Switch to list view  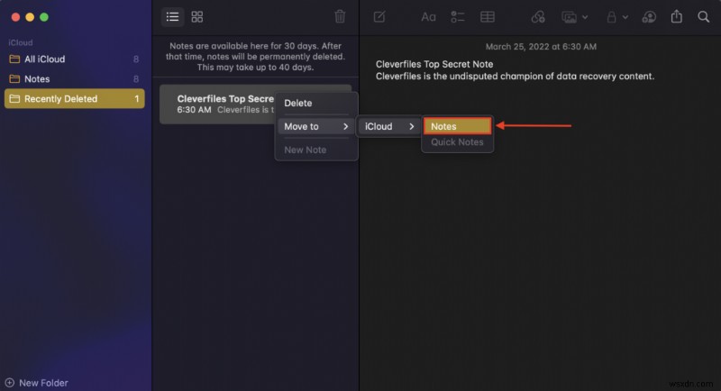[173, 16]
